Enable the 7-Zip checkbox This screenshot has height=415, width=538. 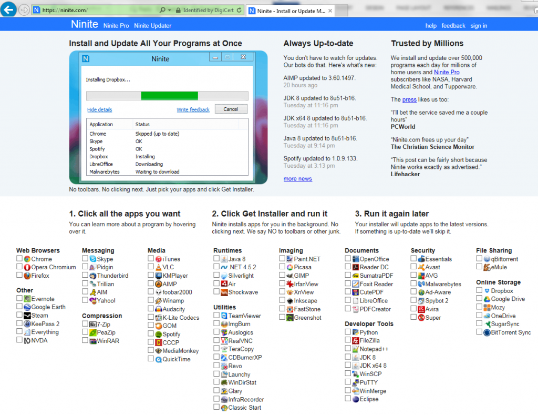tap(85, 323)
